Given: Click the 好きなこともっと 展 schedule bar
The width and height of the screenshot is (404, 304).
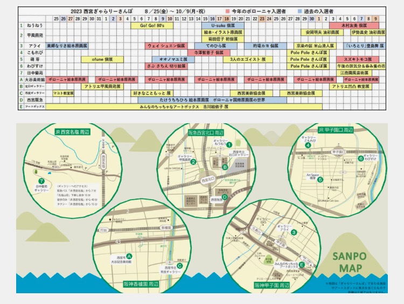Looking at the screenshot, I should [x=152, y=93].
